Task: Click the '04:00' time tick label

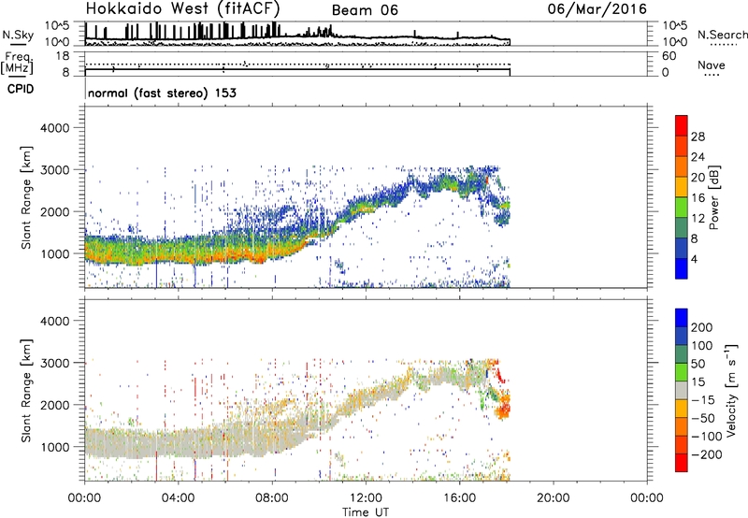Action: 178,498
